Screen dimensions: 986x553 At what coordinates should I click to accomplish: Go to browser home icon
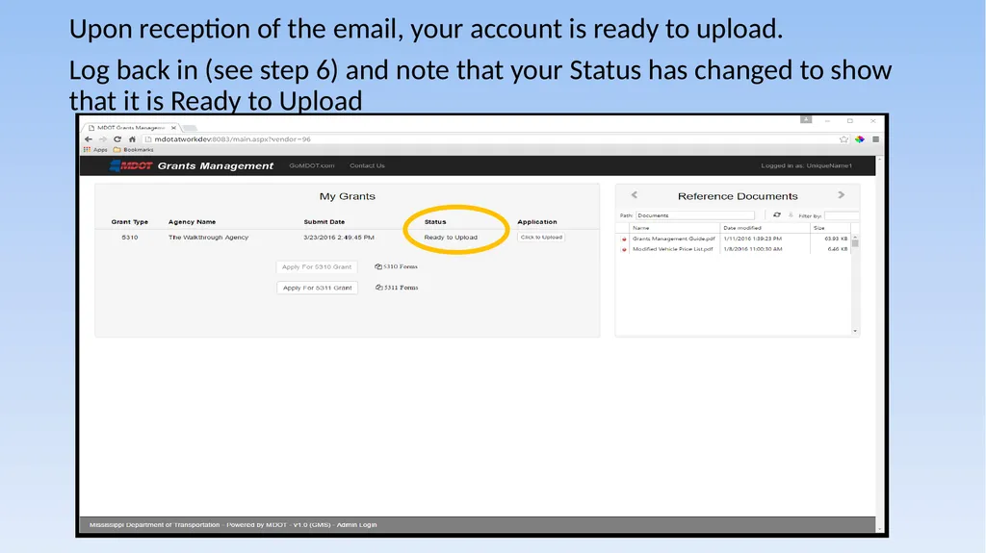click(x=132, y=139)
